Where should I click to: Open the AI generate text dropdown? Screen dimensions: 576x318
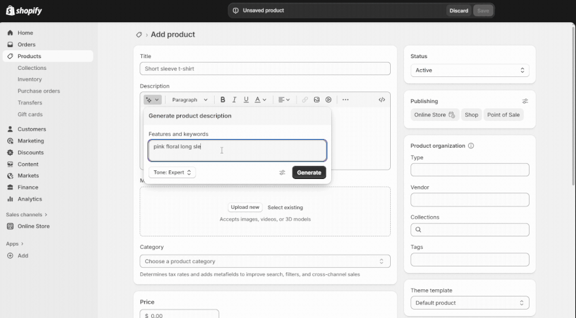pyautogui.click(x=152, y=100)
